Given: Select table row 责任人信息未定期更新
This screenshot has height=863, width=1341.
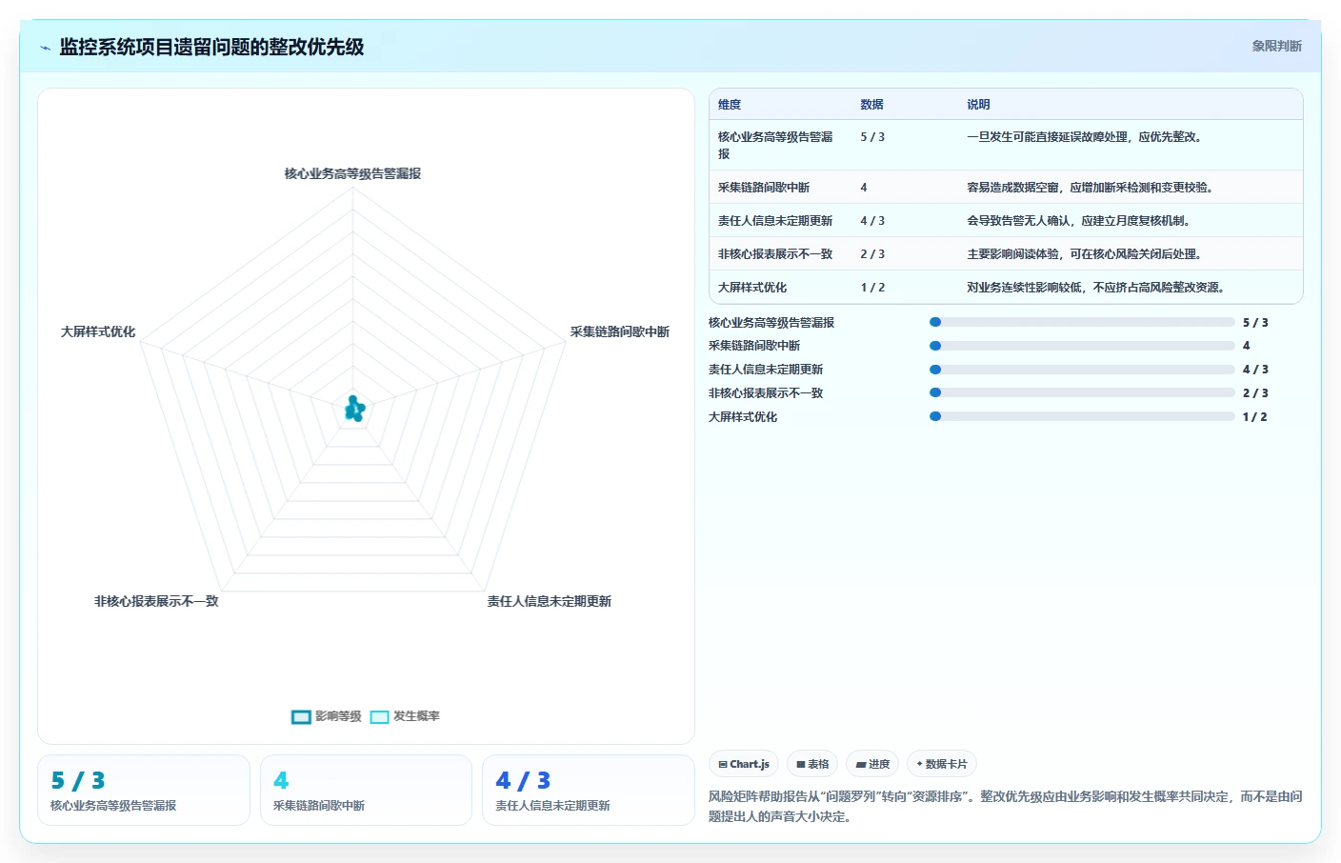Looking at the screenshot, I should point(1006,221).
